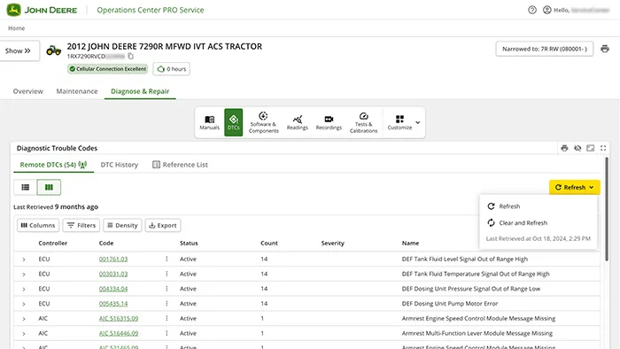
Task: Click the Home breadcrumb
Action: (x=16, y=28)
